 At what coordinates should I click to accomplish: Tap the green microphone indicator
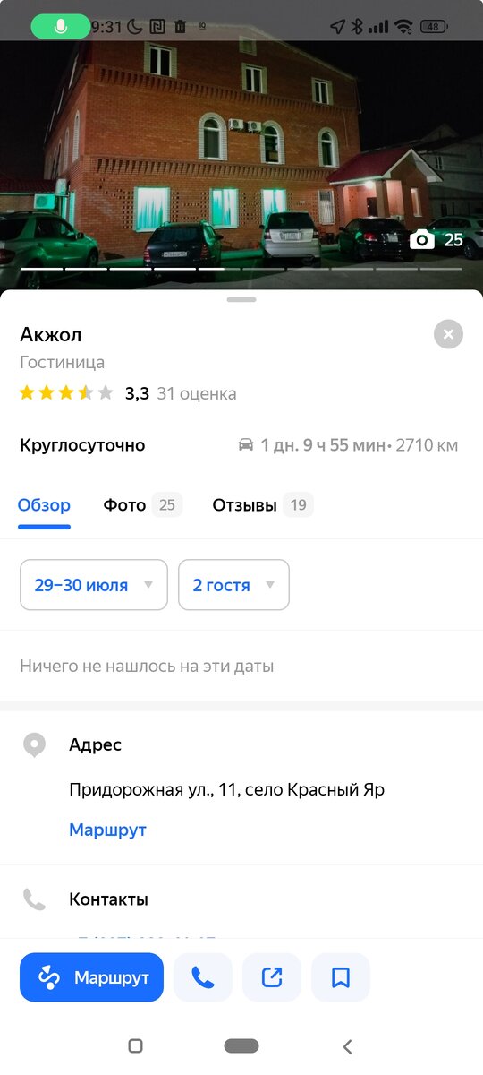click(x=61, y=27)
